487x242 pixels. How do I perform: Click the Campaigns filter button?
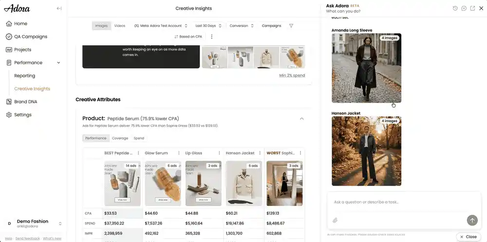pos(271,26)
